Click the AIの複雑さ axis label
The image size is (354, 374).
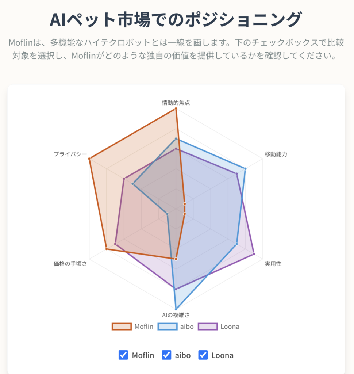tap(176, 315)
